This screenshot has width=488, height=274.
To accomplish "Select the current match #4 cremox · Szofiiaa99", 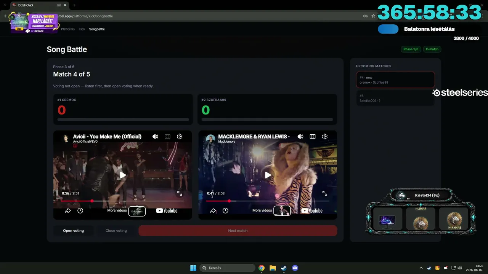I will 395,80.
